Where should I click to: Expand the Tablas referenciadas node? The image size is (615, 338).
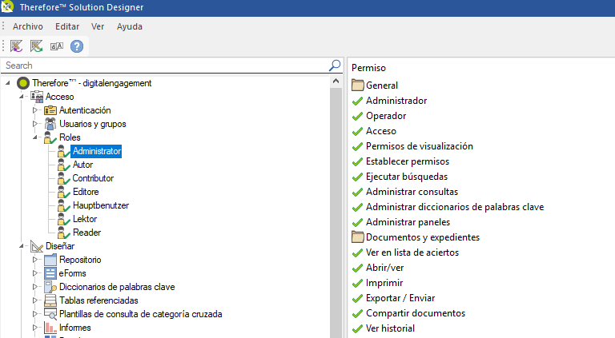point(34,300)
